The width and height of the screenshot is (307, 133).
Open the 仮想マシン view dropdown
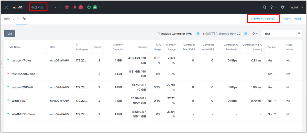38,7
